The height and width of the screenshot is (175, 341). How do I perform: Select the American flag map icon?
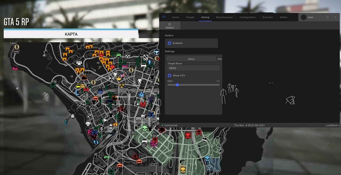click(123, 76)
